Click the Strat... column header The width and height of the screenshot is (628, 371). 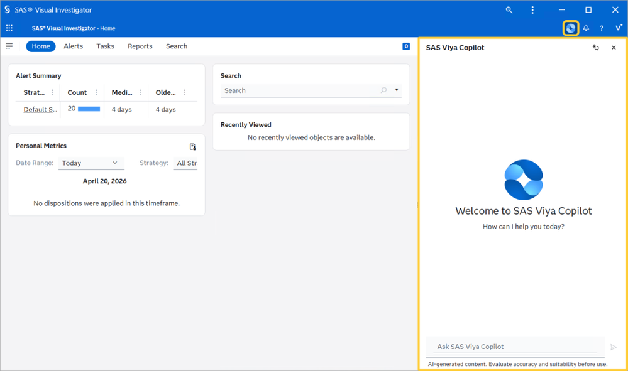(34, 92)
